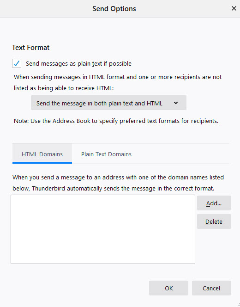Click the Send Options title bar text

(114, 9)
